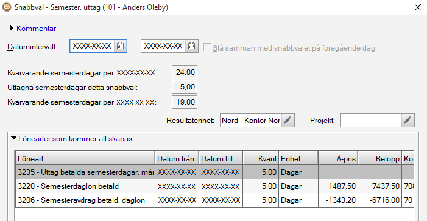Click Uttagna semesterdagar detta snabbval label
This screenshot has height=221, width=427.
pos(72,88)
